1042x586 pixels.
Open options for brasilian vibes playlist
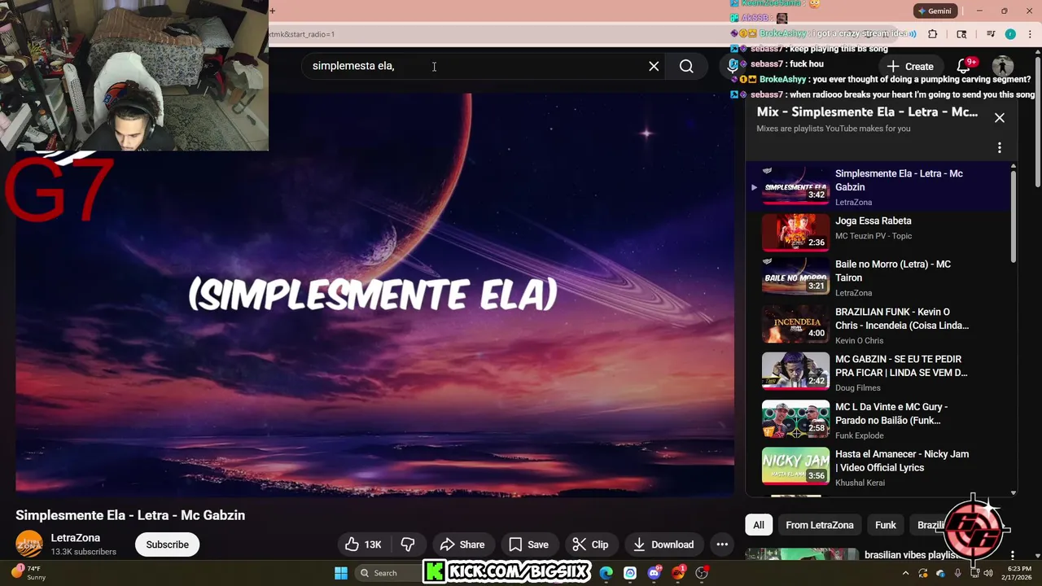tap(1012, 555)
